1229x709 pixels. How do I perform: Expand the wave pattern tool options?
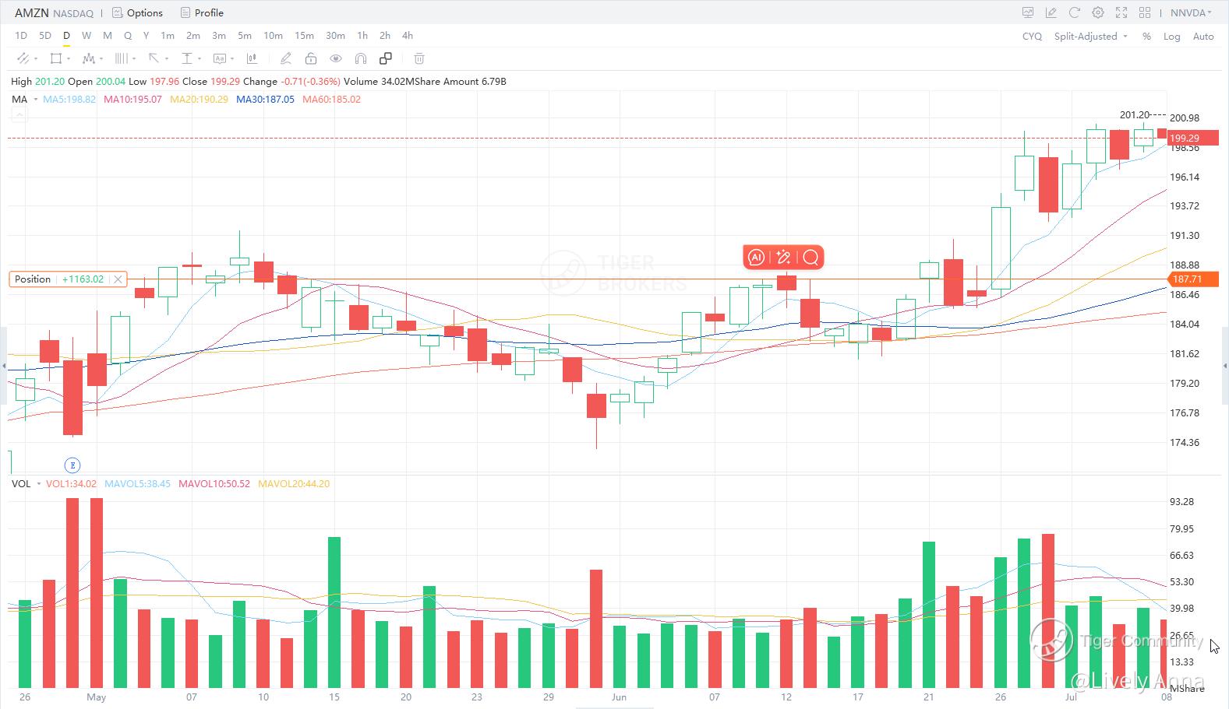point(101,59)
